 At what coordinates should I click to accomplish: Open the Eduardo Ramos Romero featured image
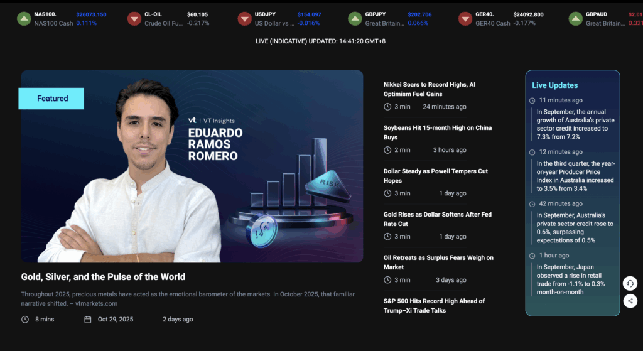[192, 166]
